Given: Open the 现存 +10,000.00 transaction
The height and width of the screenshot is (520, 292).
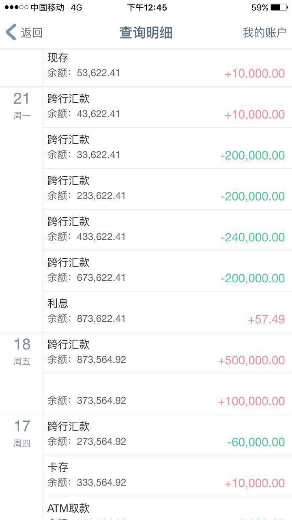Looking at the screenshot, I should (167, 66).
